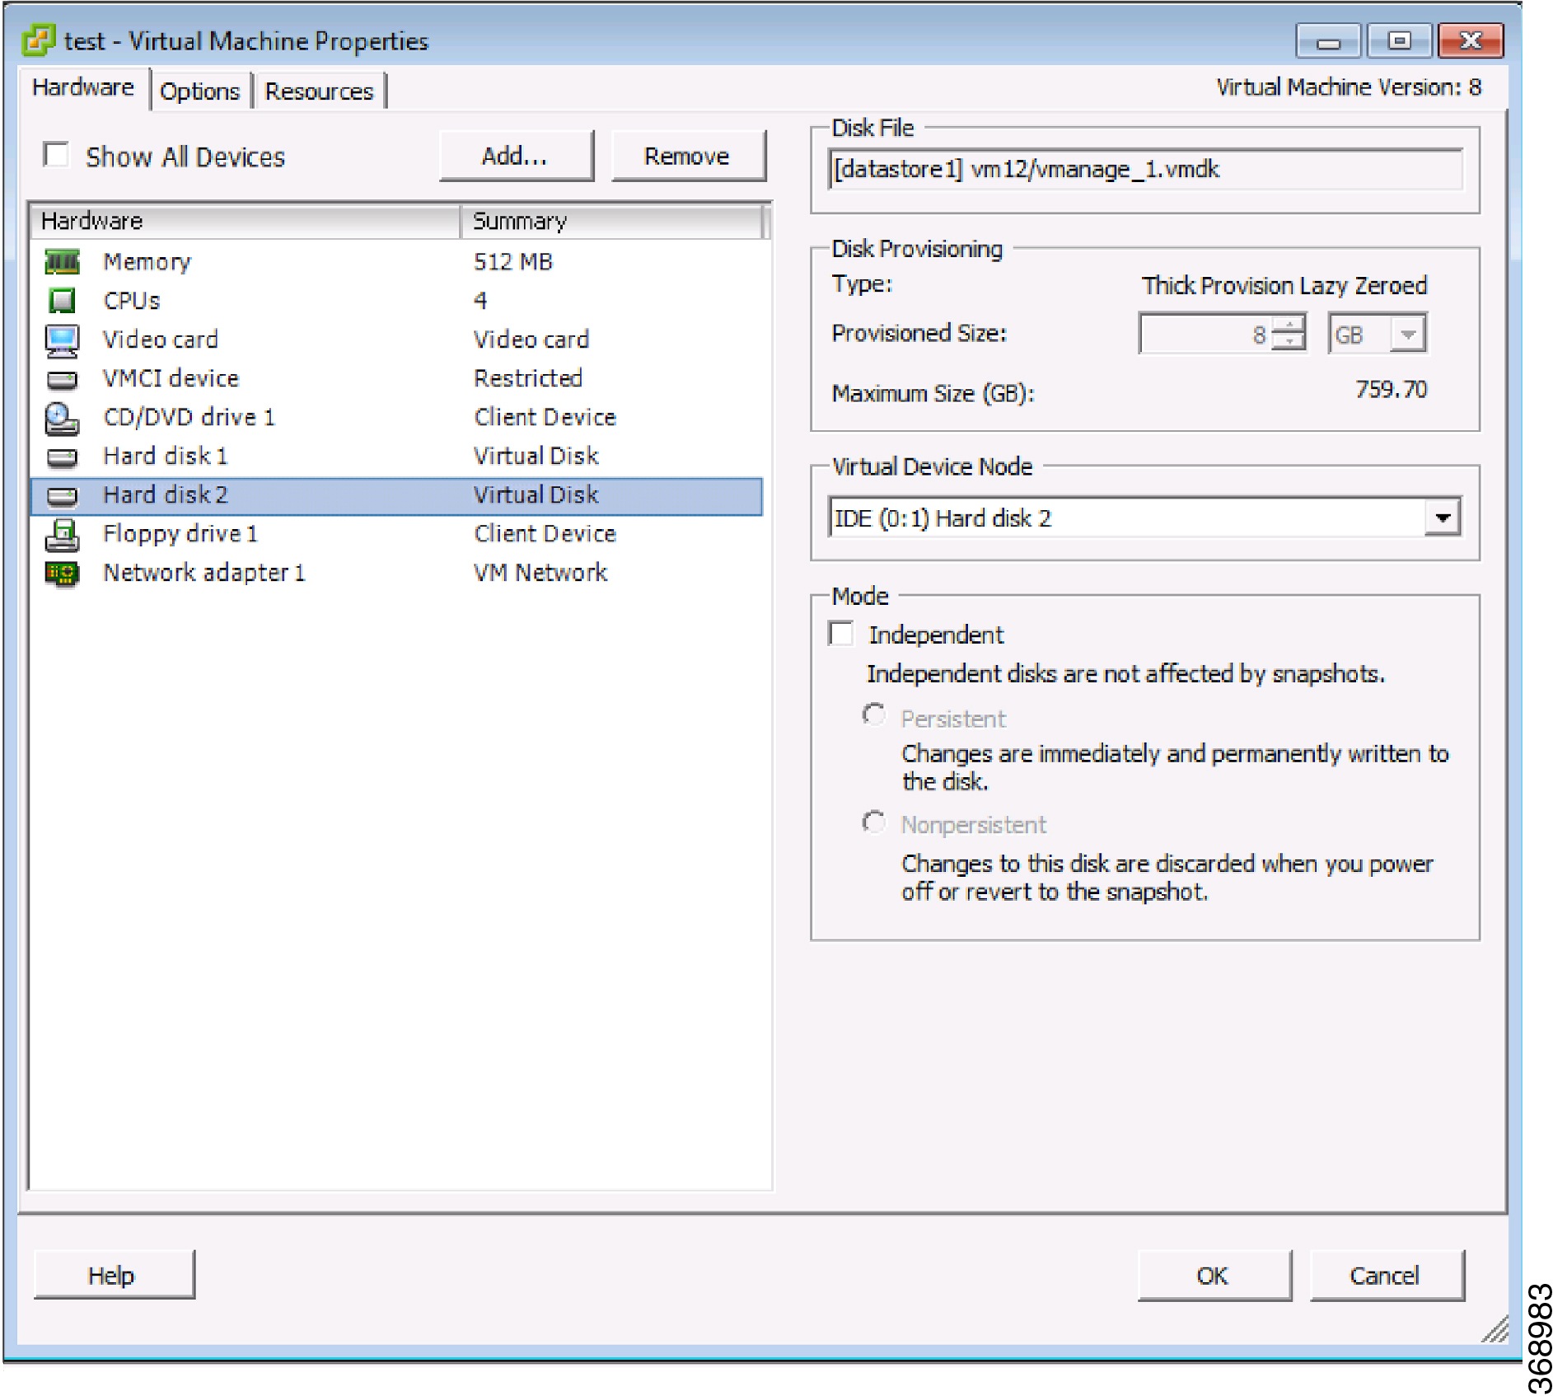Click the Hard disk 1 icon
Screen dimensions: 1553x1396
point(62,456)
